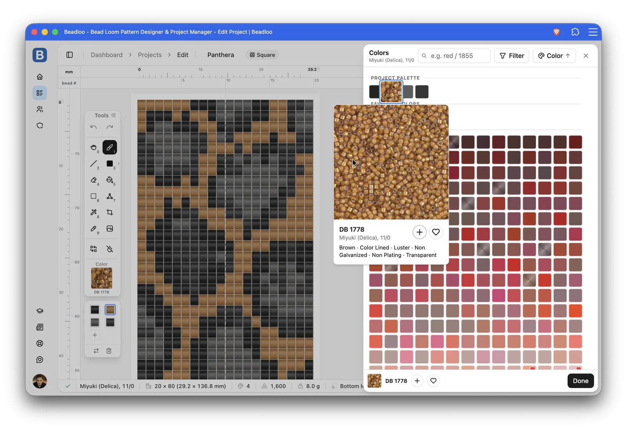Select the Eraser tool

coord(93,180)
